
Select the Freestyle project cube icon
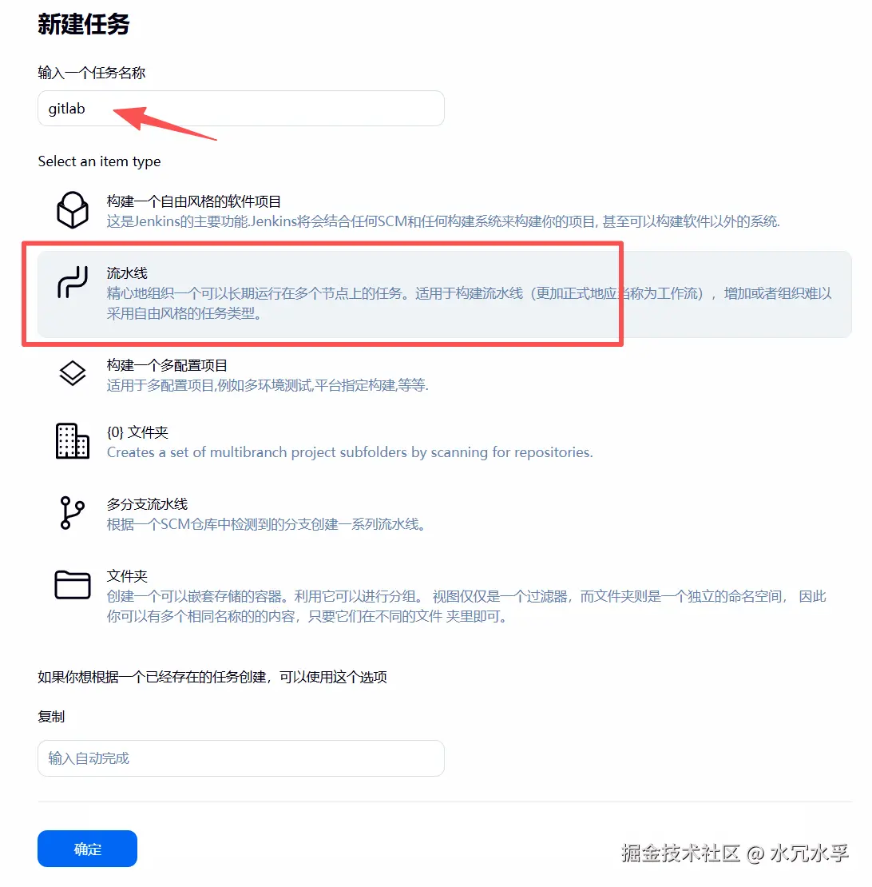pos(73,210)
